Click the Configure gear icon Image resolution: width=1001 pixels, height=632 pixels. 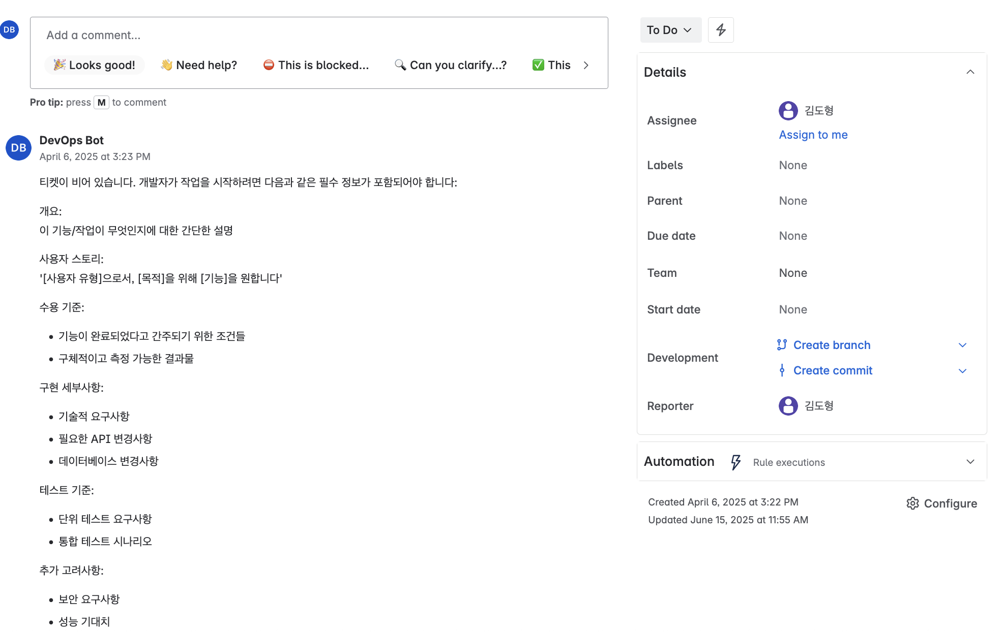point(912,503)
